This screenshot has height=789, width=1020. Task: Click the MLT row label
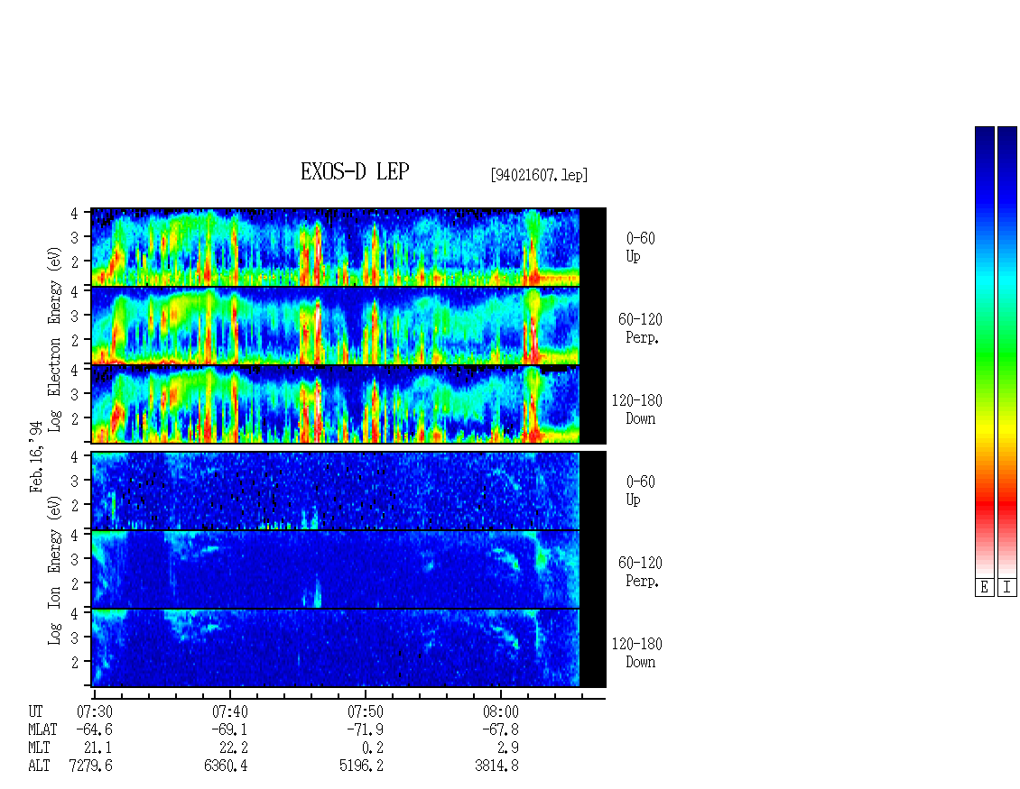(x=39, y=748)
